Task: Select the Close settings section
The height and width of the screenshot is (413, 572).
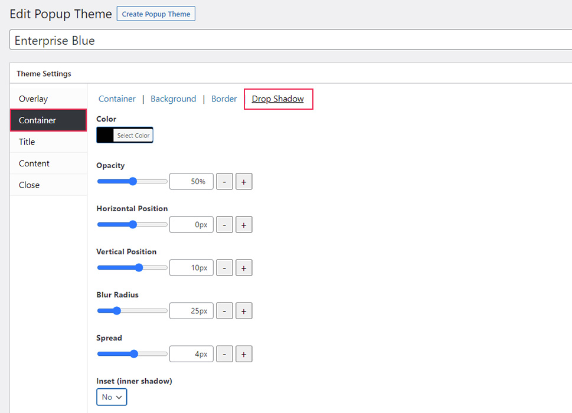Action: tap(29, 185)
